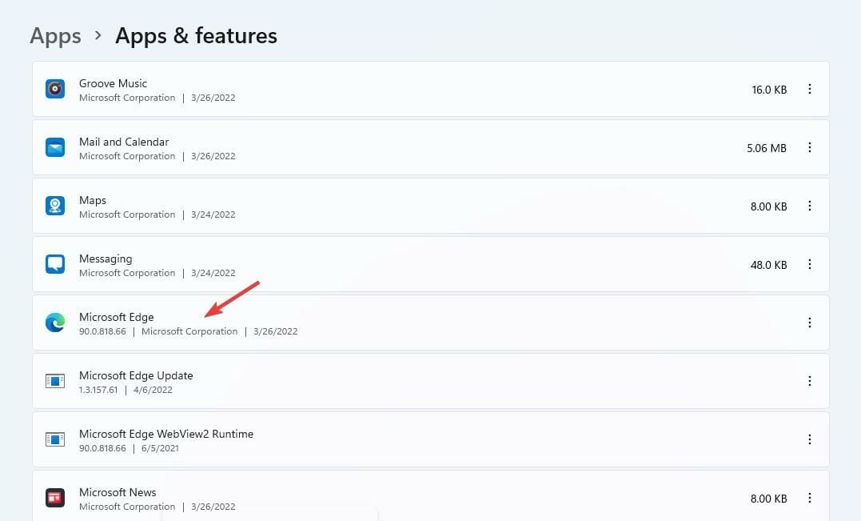This screenshot has width=861, height=521.
Task: Click the 48.0 KB size value
Action: [769, 265]
